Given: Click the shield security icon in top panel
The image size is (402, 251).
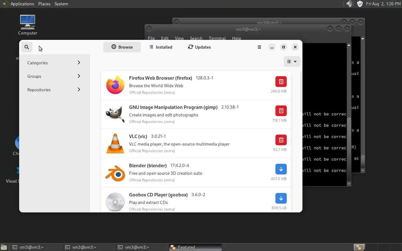Looking at the screenshot, I should pos(360,4).
